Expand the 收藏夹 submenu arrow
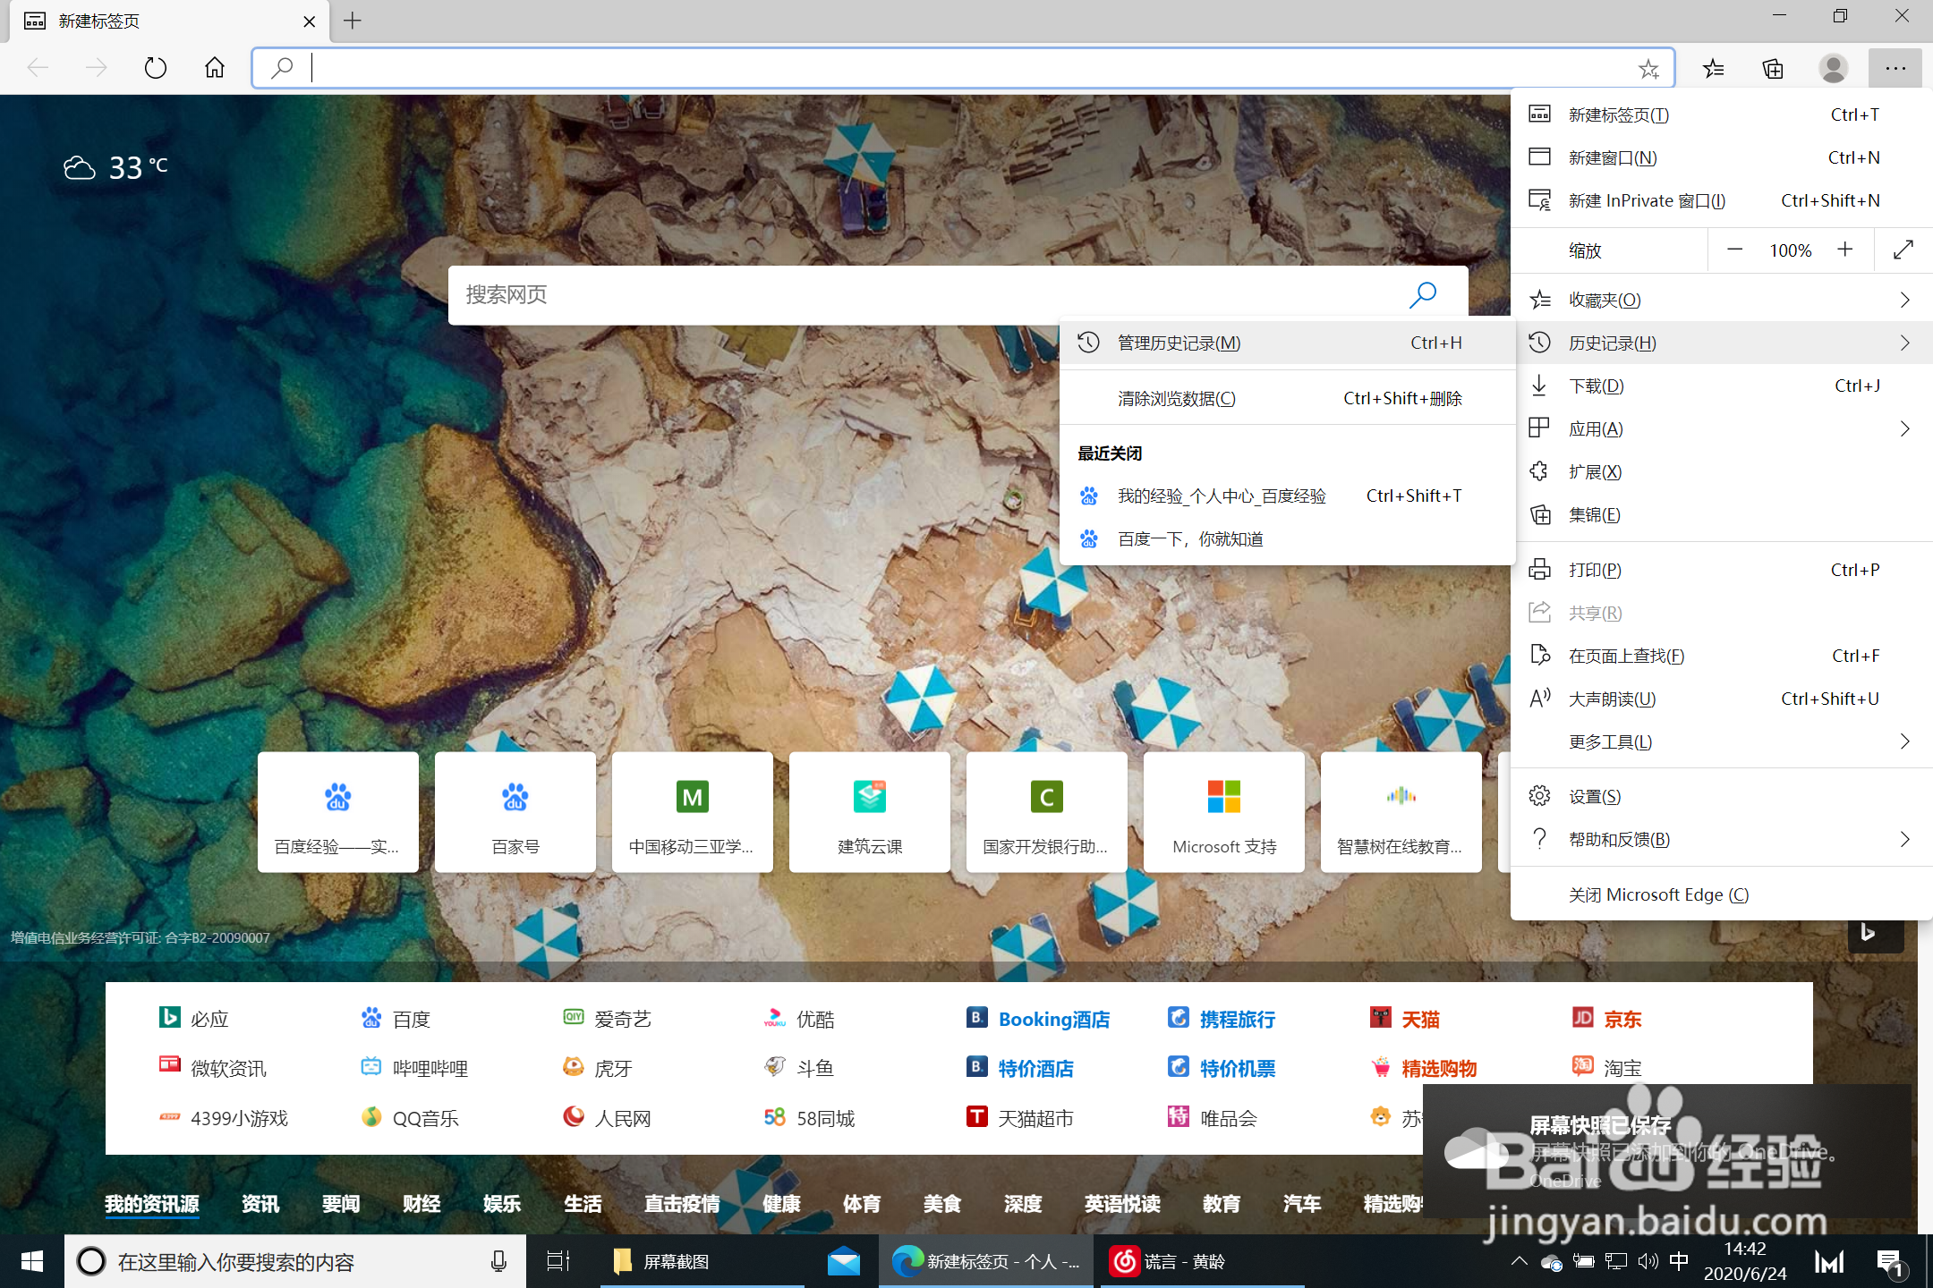Image resolution: width=1933 pixels, height=1288 pixels. pos(1904,300)
